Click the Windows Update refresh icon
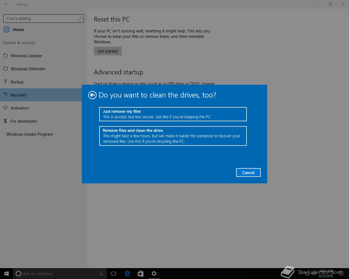Image resolution: width=349 pixels, height=279 pixels. [x=5, y=56]
